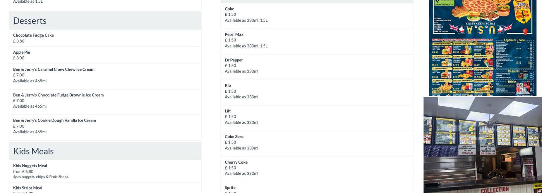The height and width of the screenshot is (193, 542).
Task: Click the Lilt drink item
Action: point(228,111)
